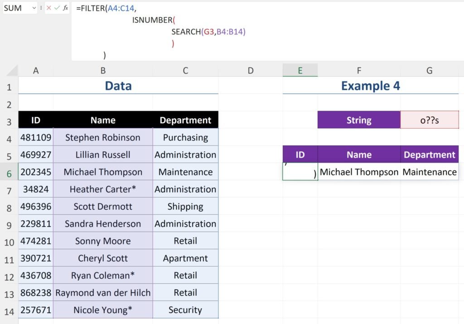This screenshot has height=324, width=464.
Task: Select the Stephen Robinson name cell
Action: [103, 138]
